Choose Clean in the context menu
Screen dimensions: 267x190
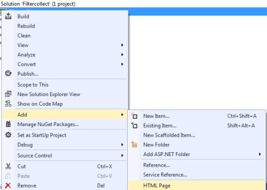[x=65, y=35]
